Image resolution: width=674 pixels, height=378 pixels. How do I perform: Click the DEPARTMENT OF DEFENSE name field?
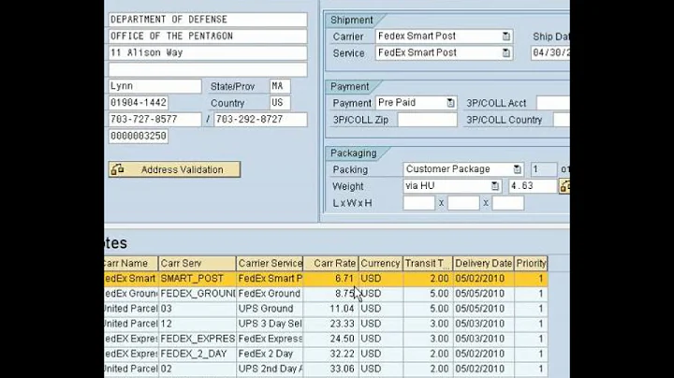208,20
